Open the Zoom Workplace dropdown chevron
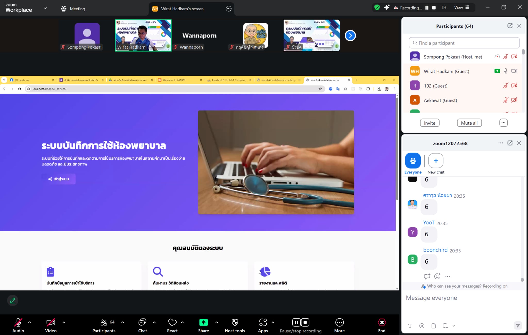 coord(45,8)
